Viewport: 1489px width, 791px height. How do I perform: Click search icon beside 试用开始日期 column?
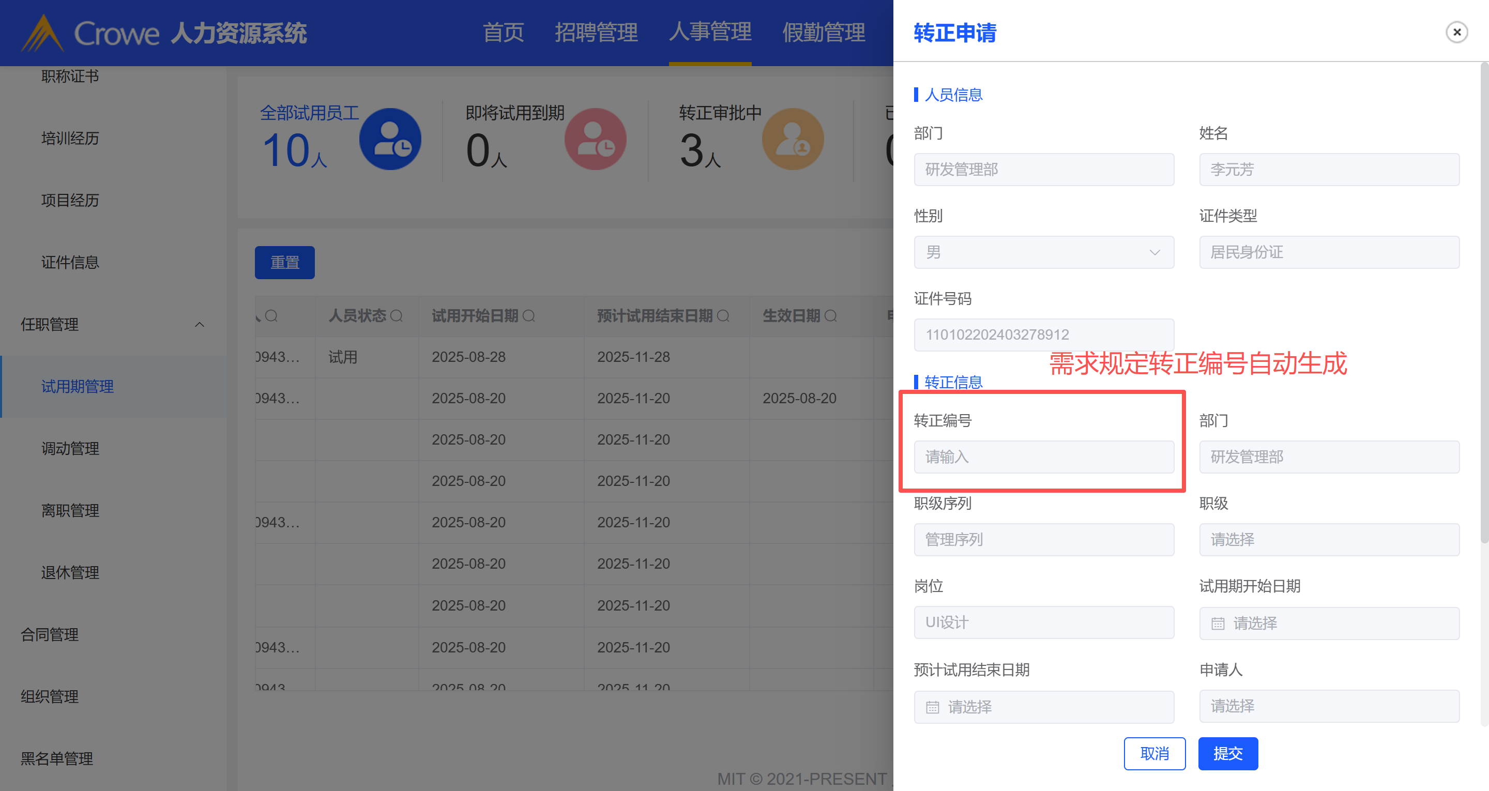[529, 316]
